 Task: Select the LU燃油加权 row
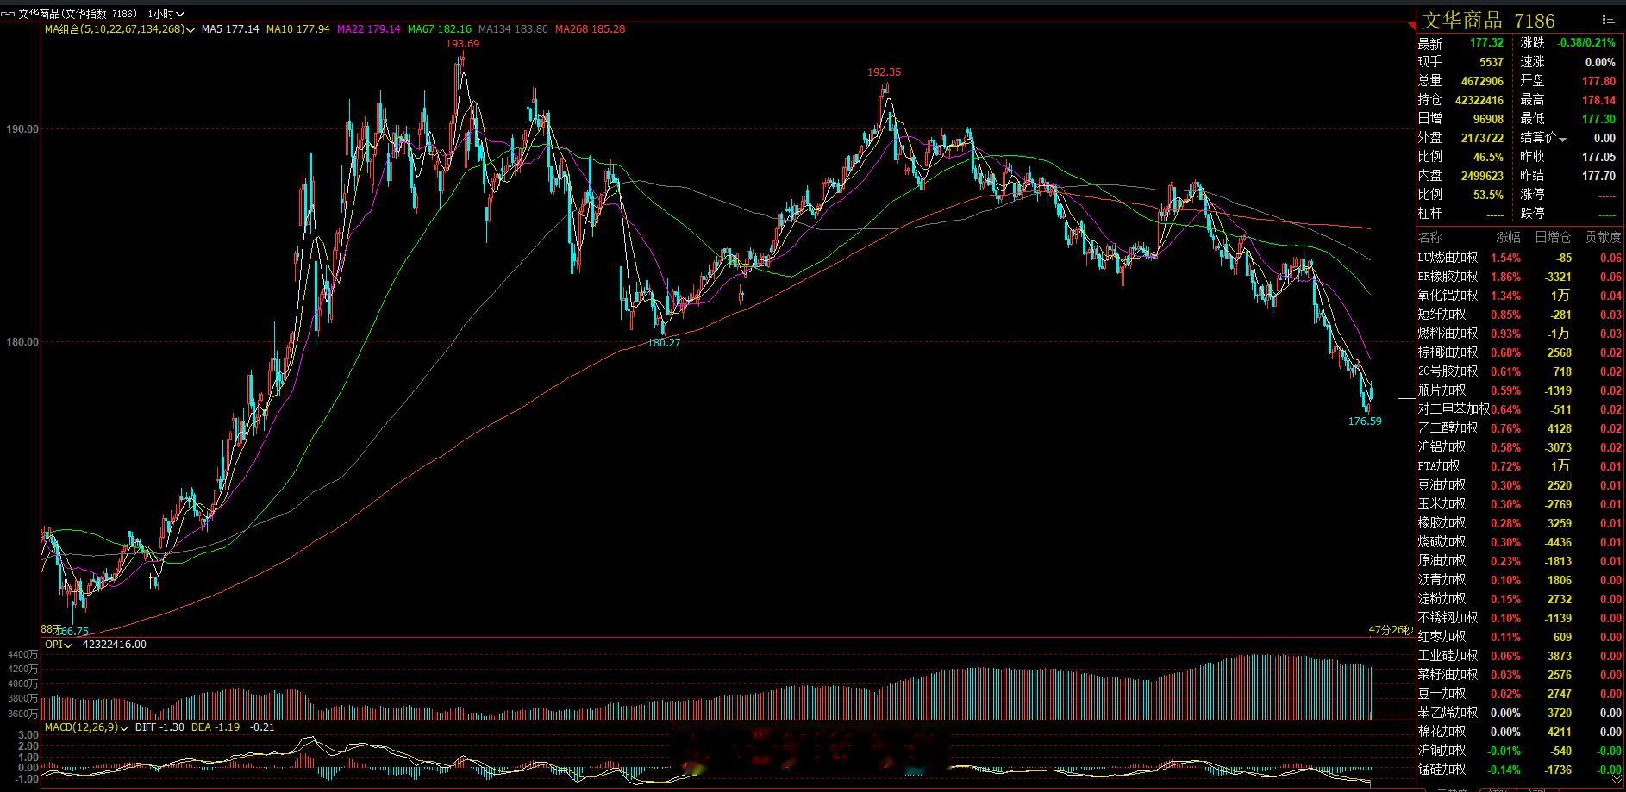pyautogui.click(x=1520, y=258)
